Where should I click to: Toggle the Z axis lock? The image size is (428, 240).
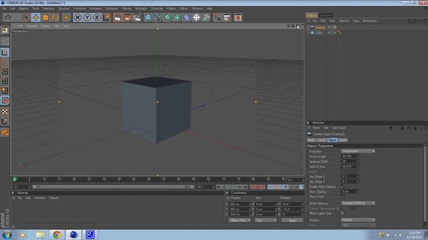96,17
